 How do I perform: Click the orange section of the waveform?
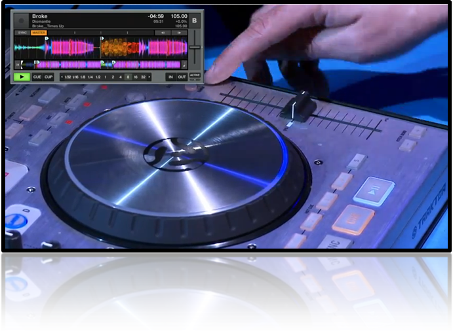click(119, 47)
